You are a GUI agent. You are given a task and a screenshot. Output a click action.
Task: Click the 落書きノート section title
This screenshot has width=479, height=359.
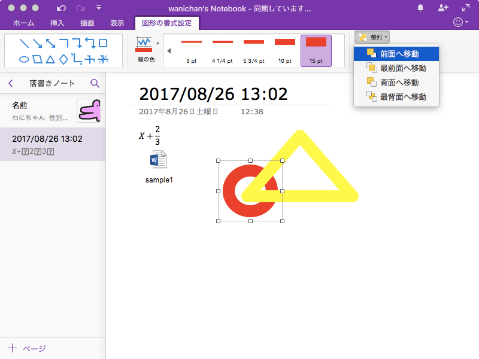[52, 83]
